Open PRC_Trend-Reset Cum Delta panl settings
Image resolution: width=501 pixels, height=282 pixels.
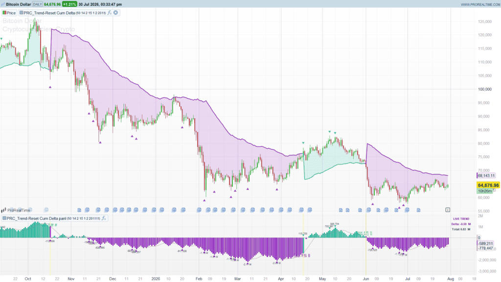pos(53,218)
